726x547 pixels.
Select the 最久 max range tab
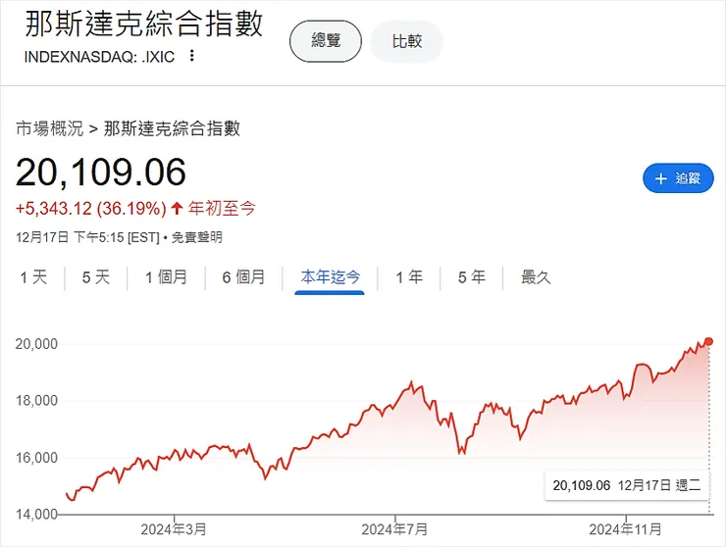(536, 277)
